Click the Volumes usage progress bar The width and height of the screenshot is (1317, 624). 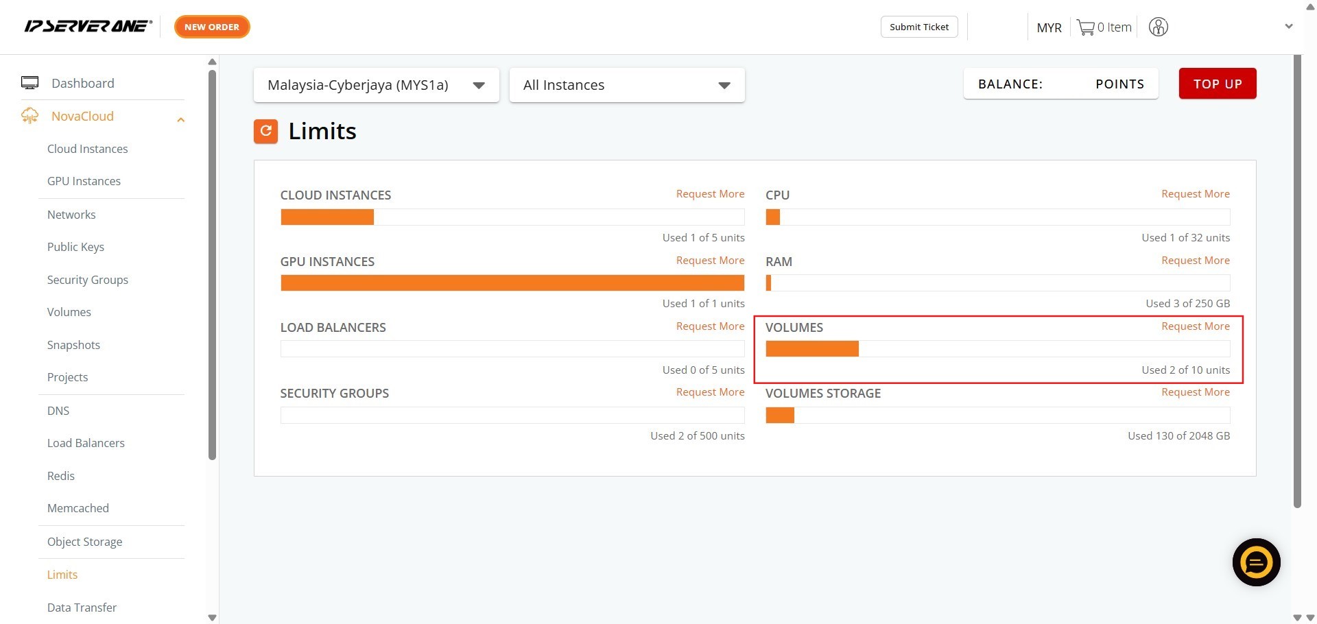coord(997,349)
